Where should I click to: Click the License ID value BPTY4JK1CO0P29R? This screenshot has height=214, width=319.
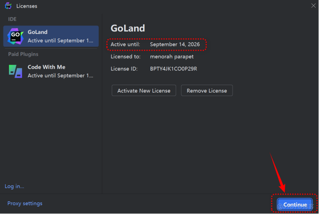174,68
